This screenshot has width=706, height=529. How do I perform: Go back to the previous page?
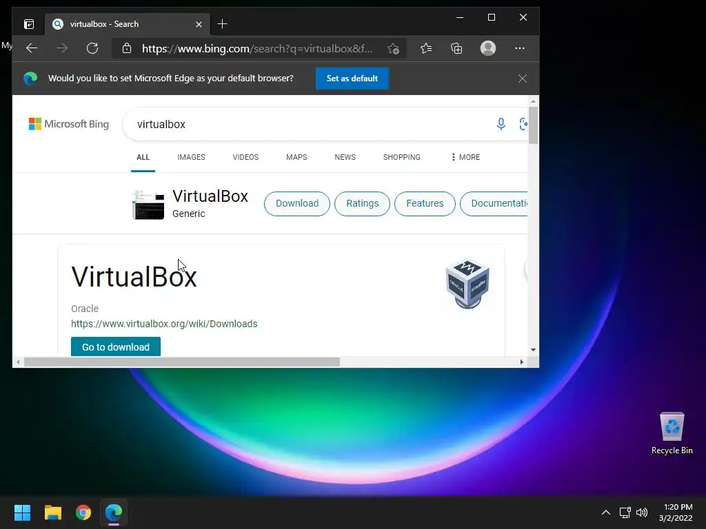32,48
